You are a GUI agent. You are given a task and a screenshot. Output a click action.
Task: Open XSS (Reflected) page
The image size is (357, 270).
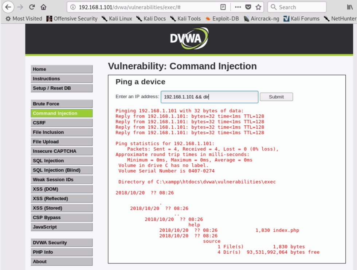point(62,199)
